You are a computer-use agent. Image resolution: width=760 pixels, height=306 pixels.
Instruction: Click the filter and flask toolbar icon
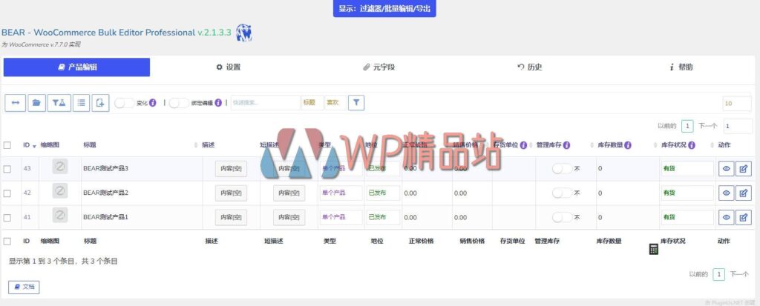59,103
